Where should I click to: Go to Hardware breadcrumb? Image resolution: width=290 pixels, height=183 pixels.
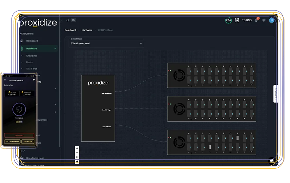click(x=87, y=30)
